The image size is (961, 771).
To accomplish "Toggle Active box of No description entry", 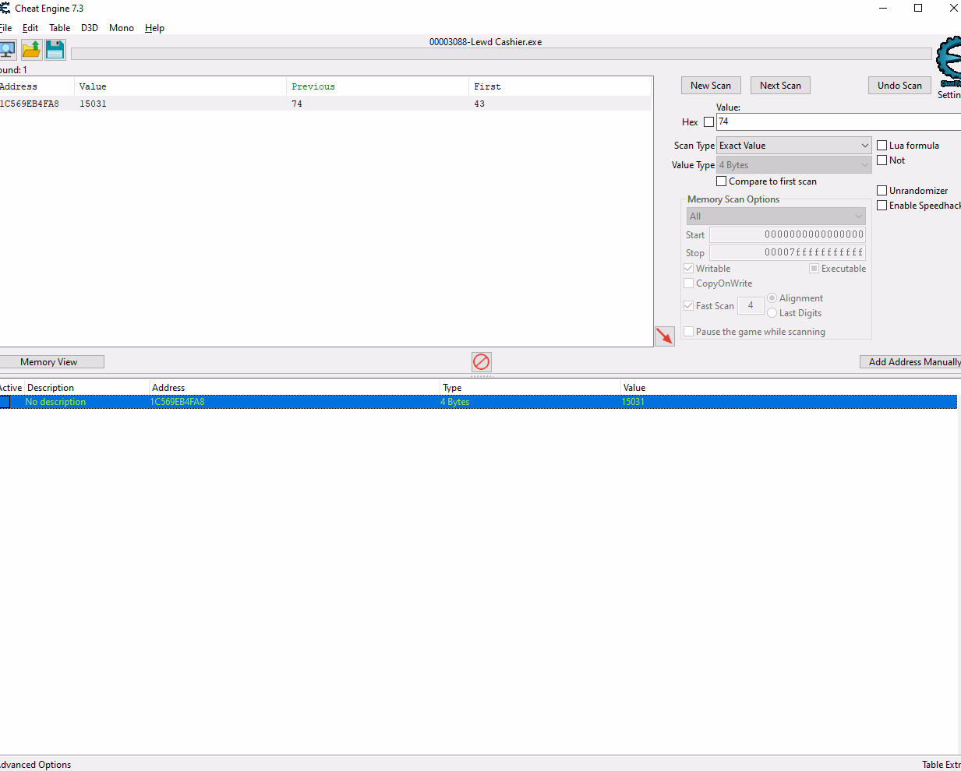I will coord(5,402).
